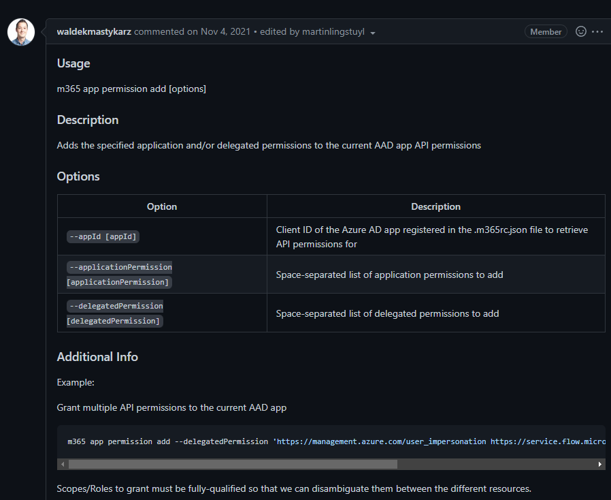Click the m365 app permission add code example
The image size is (611, 500).
(204, 441)
